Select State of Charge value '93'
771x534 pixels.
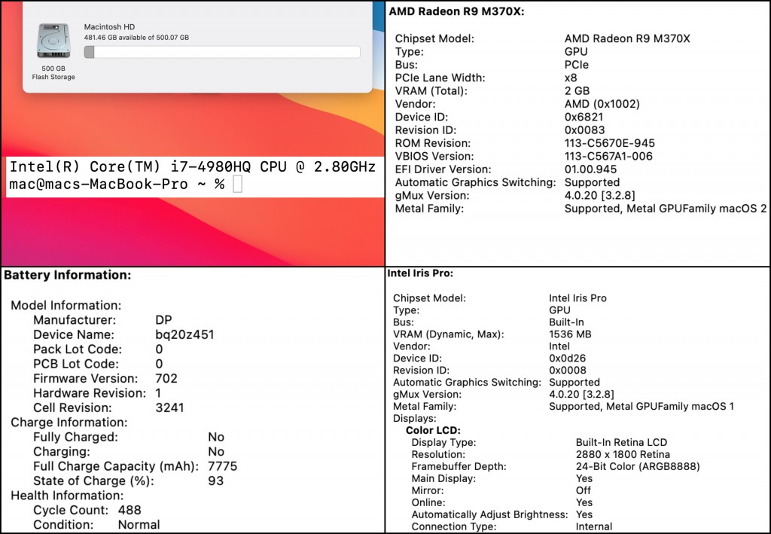pos(216,481)
